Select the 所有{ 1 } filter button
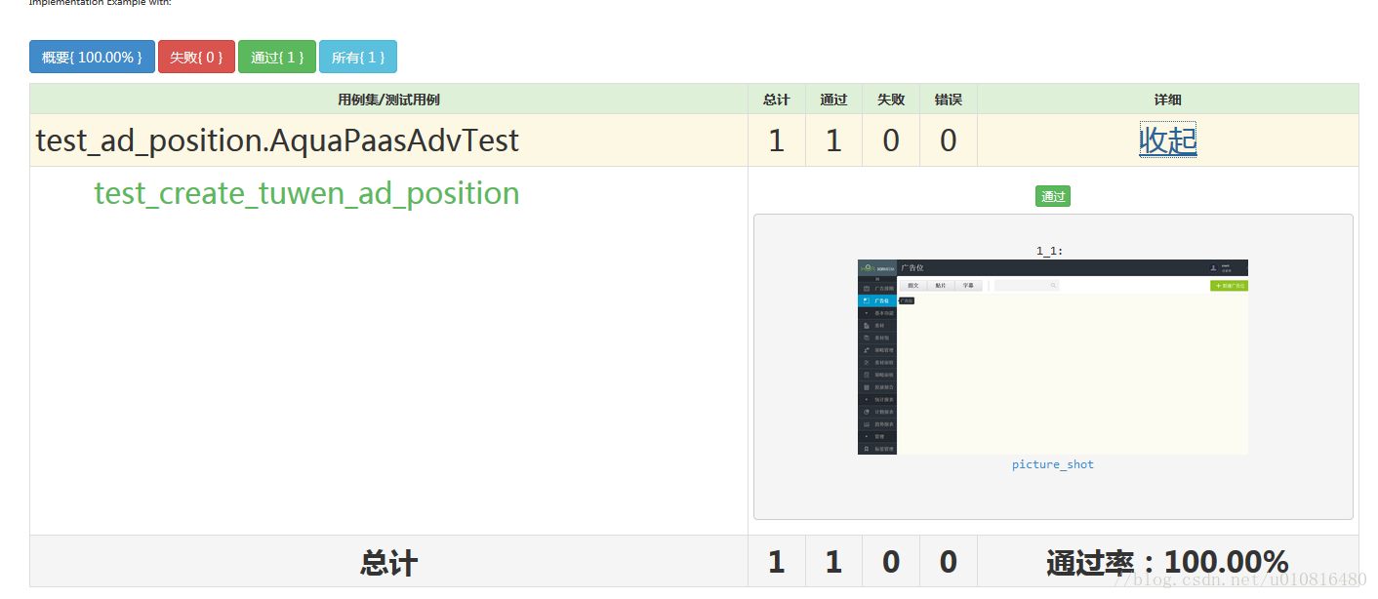 coord(358,58)
